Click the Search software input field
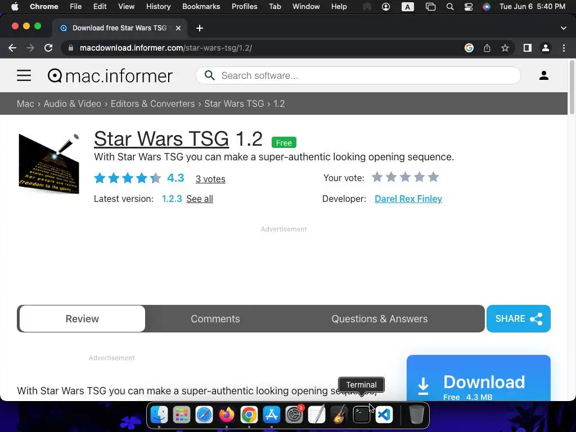This screenshot has width=576, height=432. coord(358,75)
